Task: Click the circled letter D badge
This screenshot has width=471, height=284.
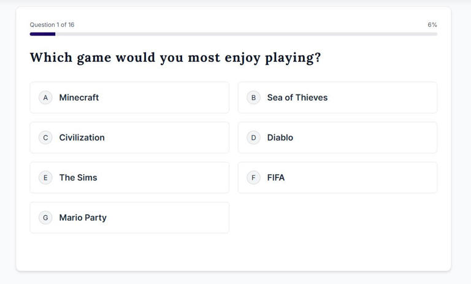Action: 253,137
